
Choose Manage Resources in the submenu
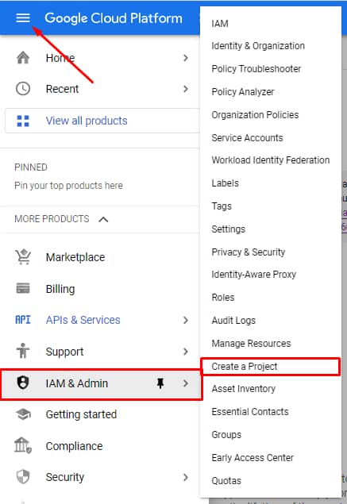(251, 344)
